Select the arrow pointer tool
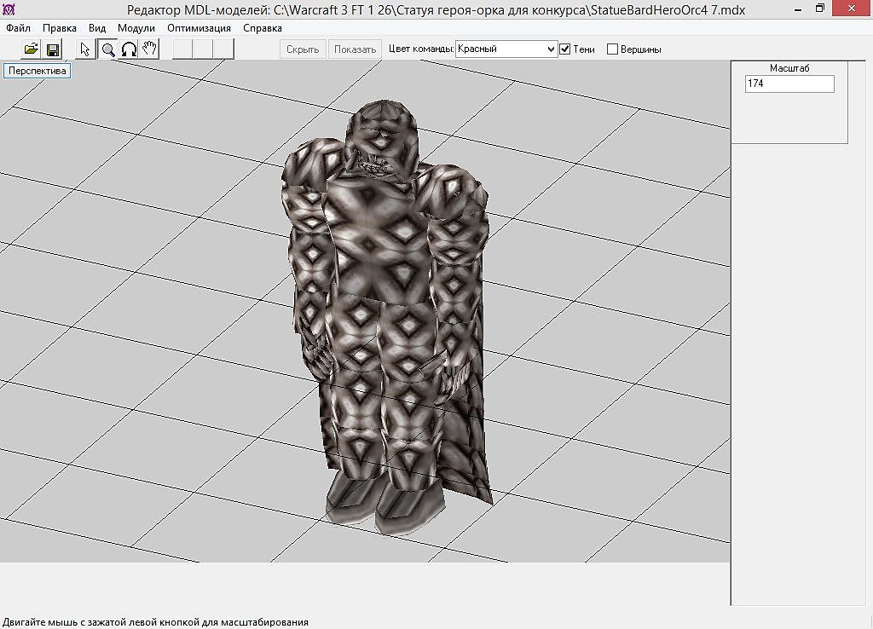873x629 pixels. coord(85,49)
